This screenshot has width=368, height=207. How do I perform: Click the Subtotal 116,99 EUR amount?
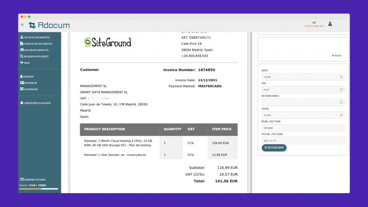(227, 168)
